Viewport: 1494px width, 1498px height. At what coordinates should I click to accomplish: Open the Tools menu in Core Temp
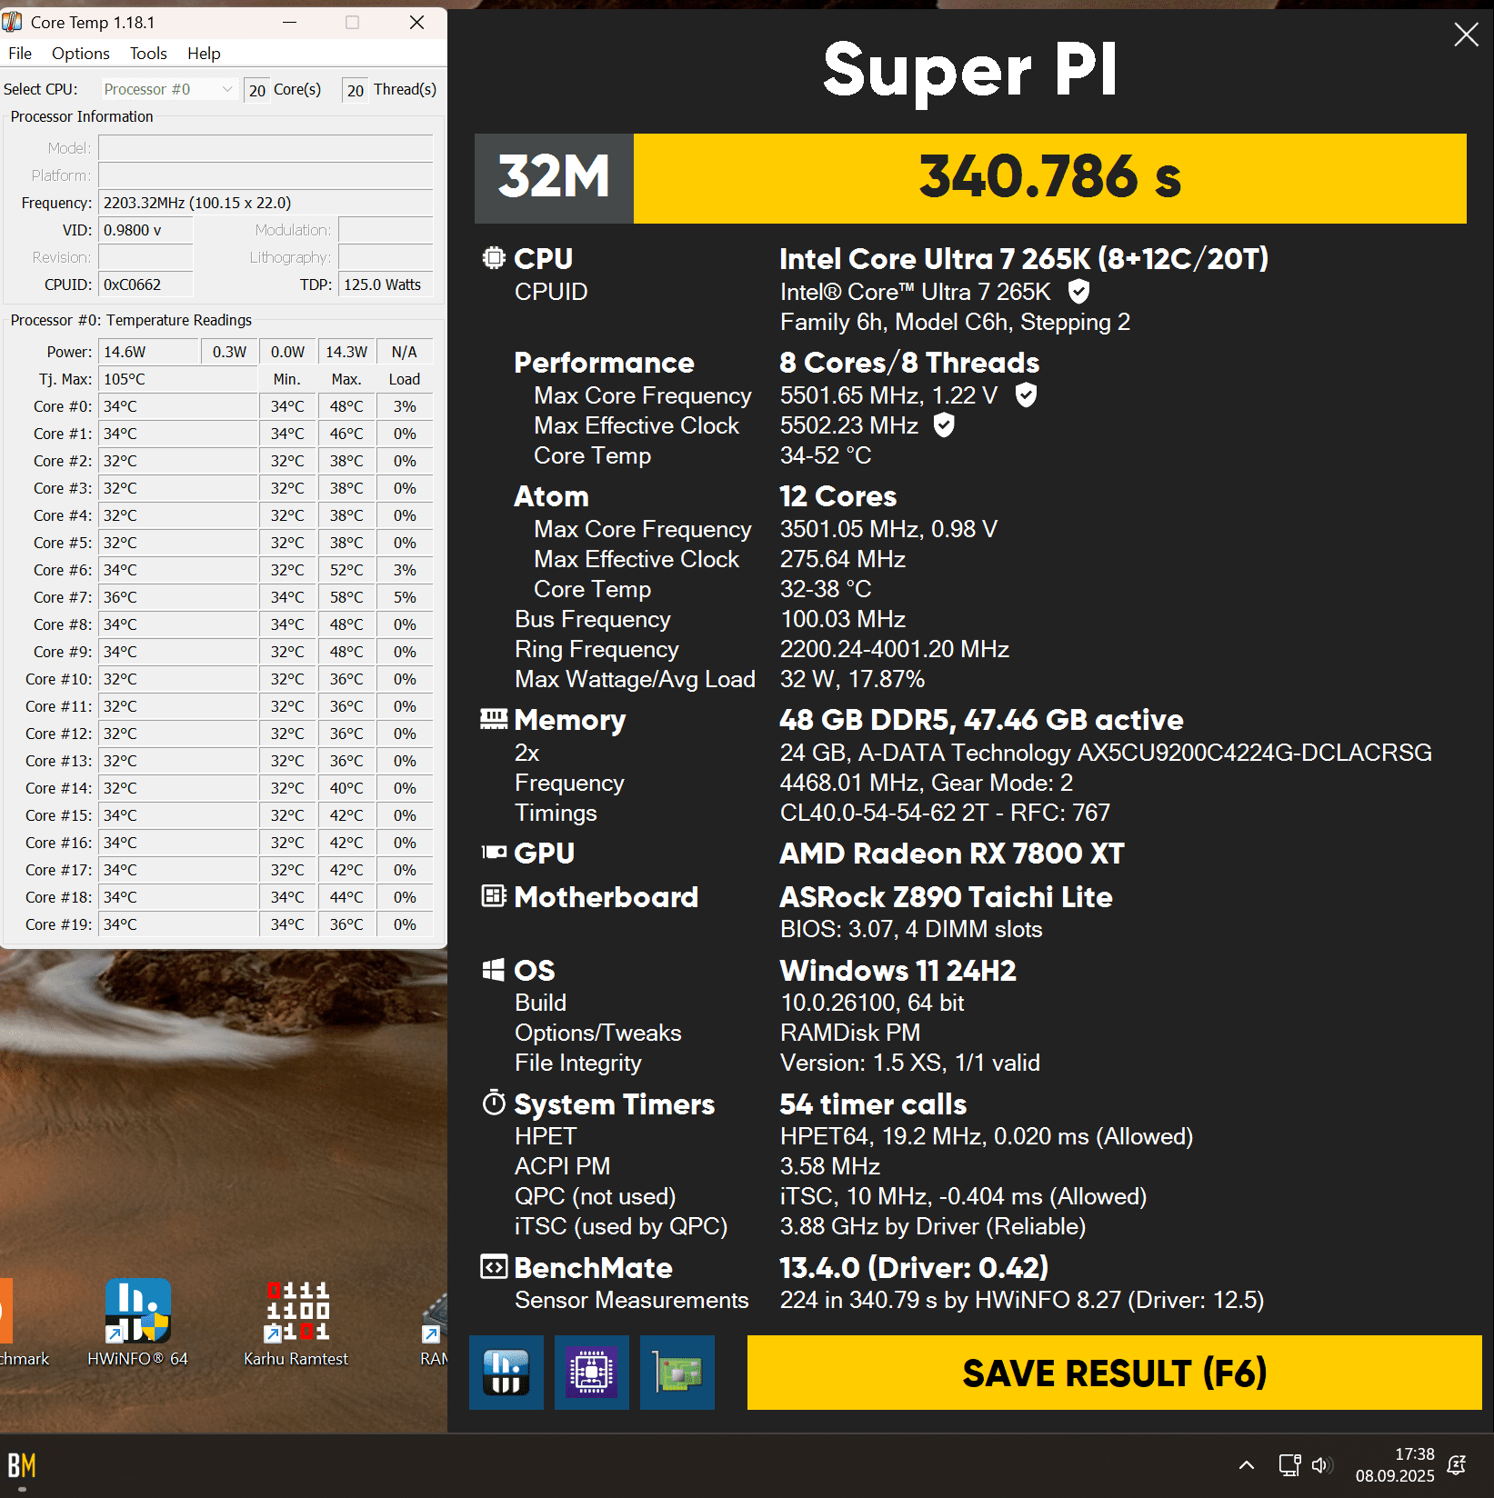pyautogui.click(x=148, y=54)
